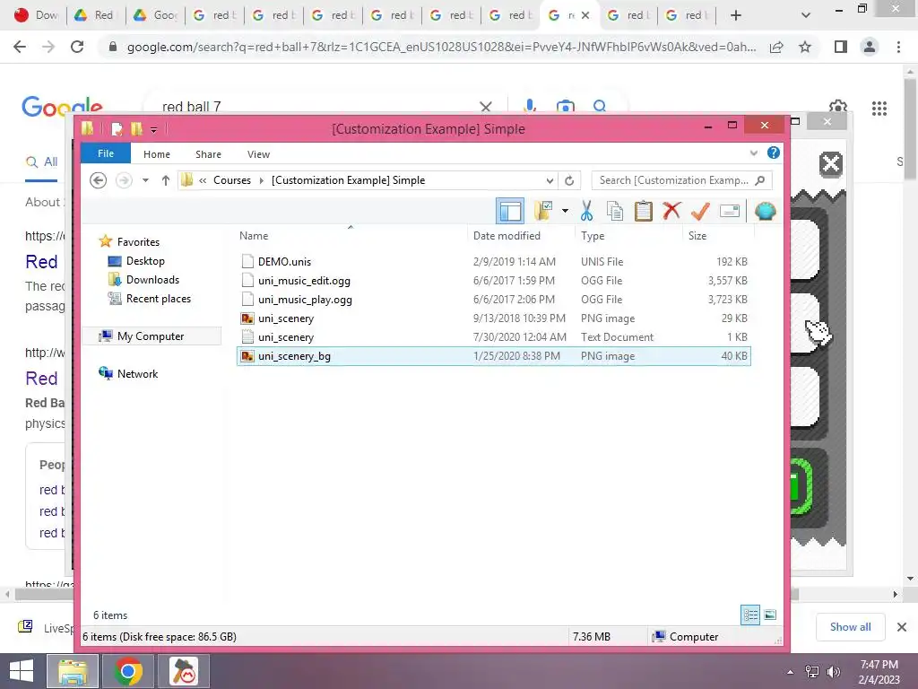Open the address bar history dropdown

pos(550,180)
